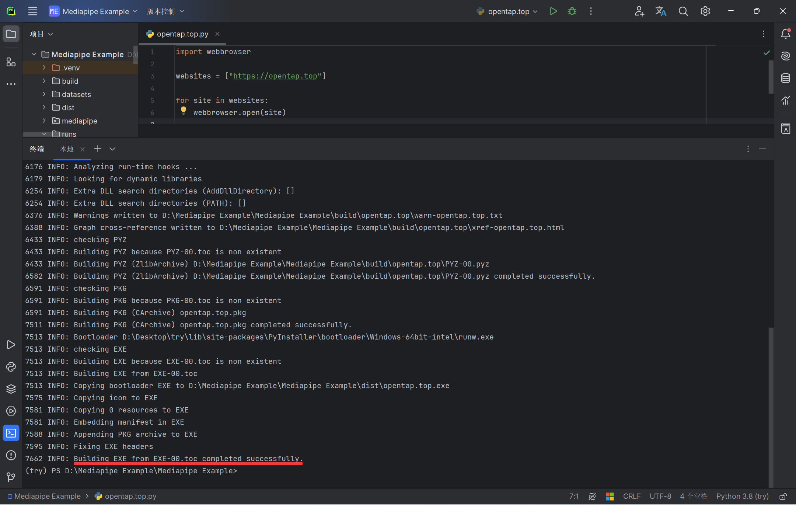The width and height of the screenshot is (796, 505).
Task: Toggle file read-only lock icon
Action: coord(783,497)
